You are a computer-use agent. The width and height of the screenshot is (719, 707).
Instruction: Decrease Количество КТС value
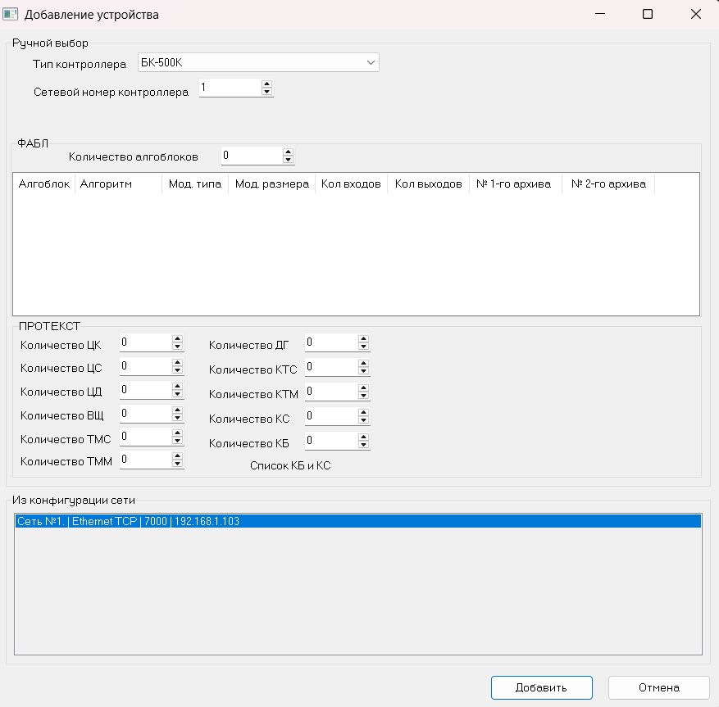(363, 371)
